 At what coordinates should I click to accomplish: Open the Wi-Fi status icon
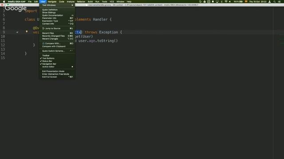coord(226,2)
